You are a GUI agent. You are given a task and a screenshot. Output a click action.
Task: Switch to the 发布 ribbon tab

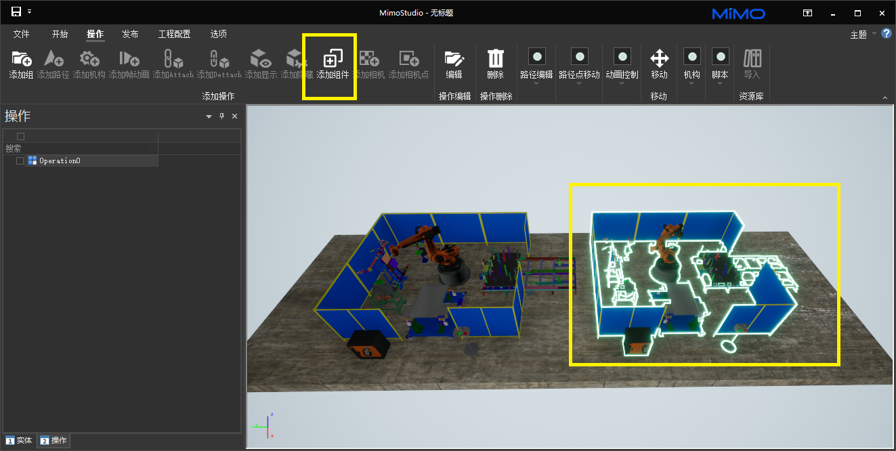130,34
